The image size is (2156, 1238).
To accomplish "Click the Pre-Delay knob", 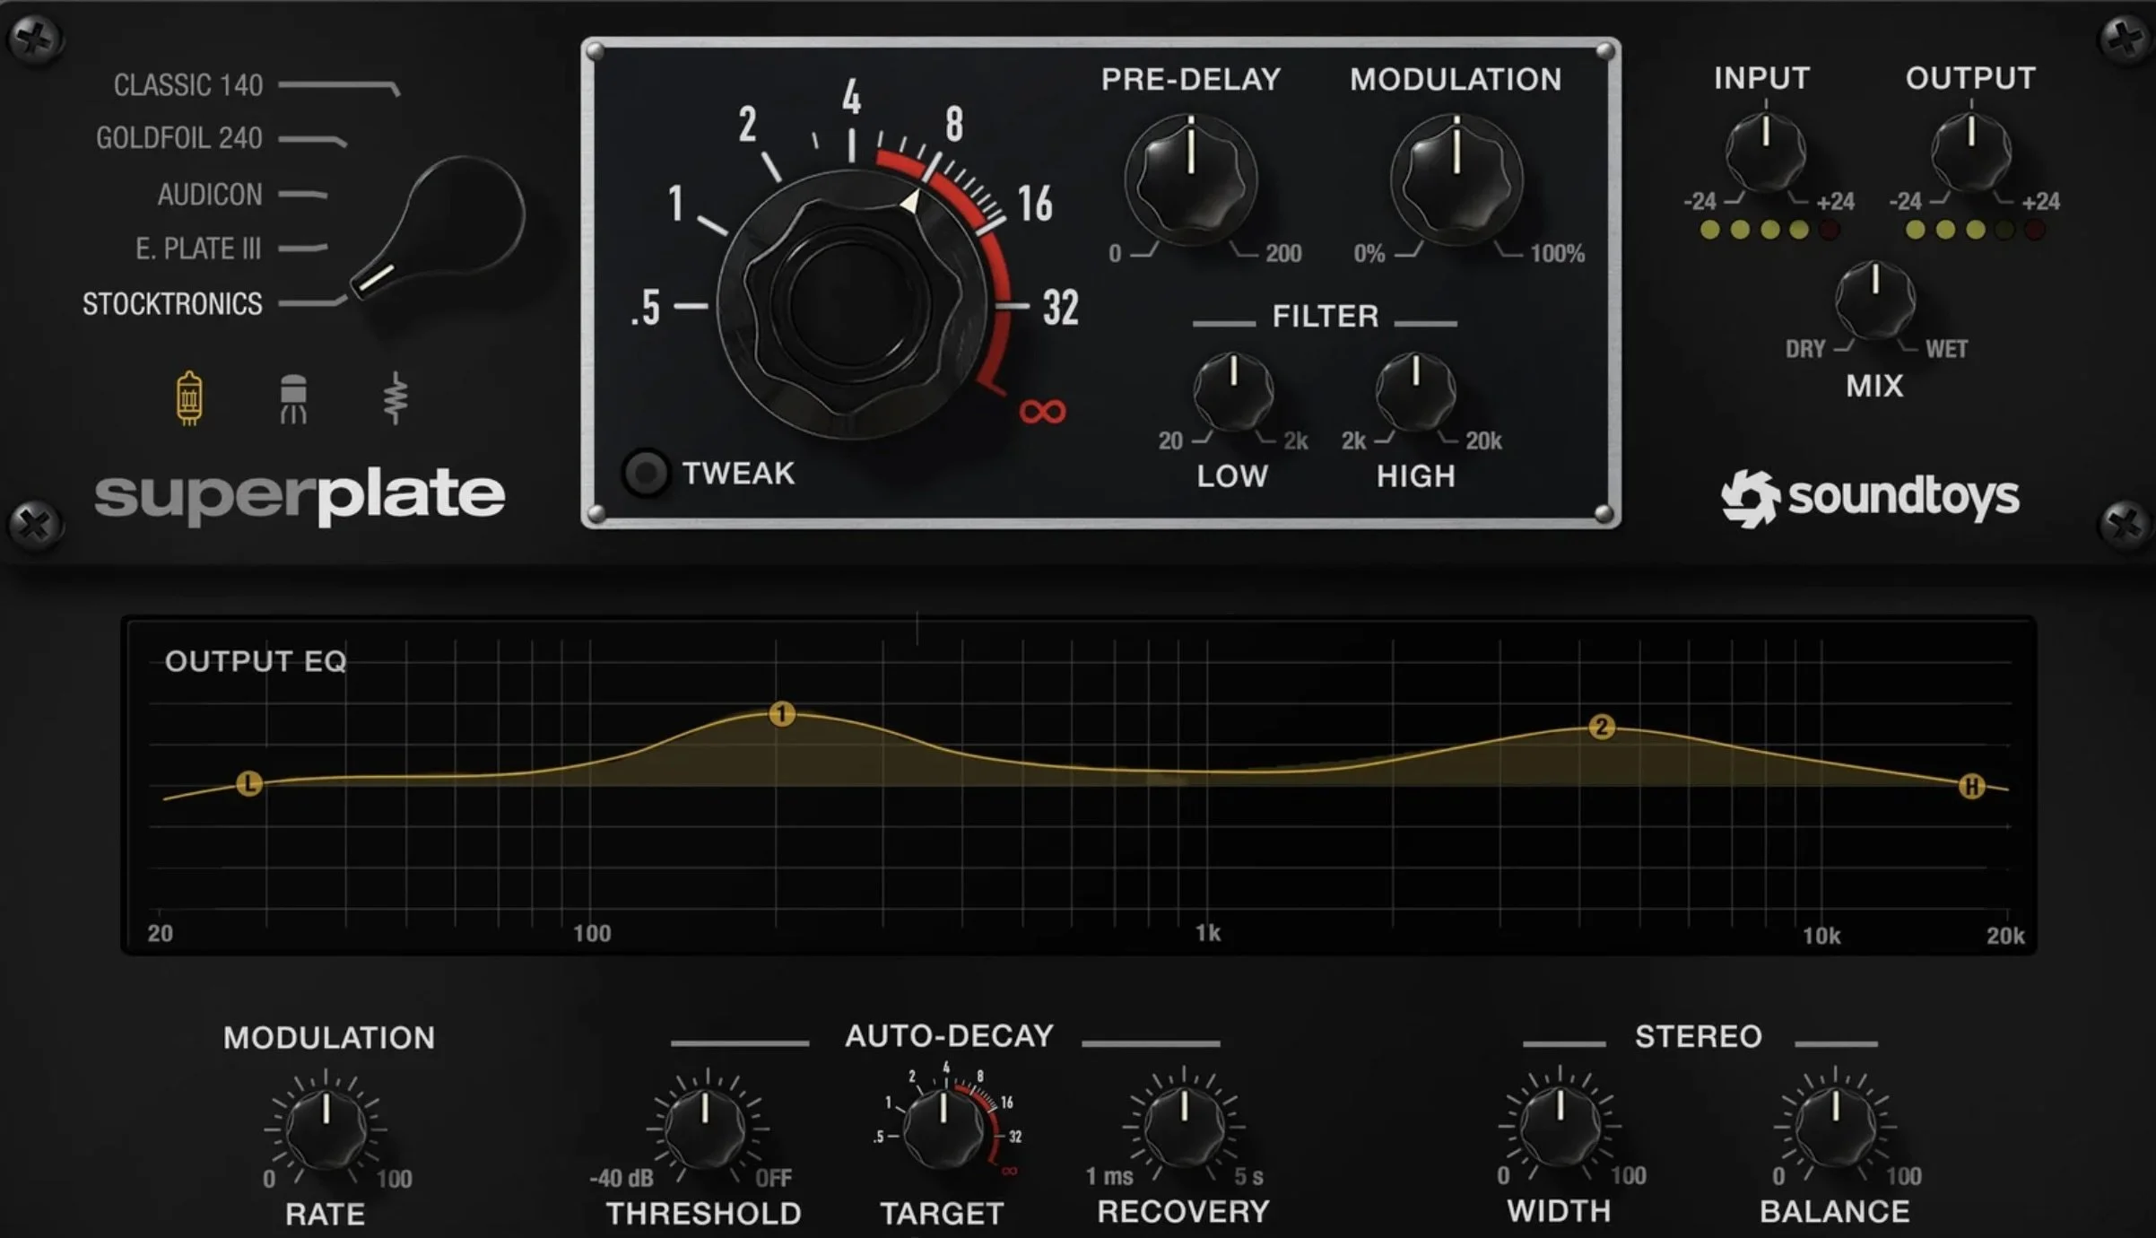I will (1191, 182).
